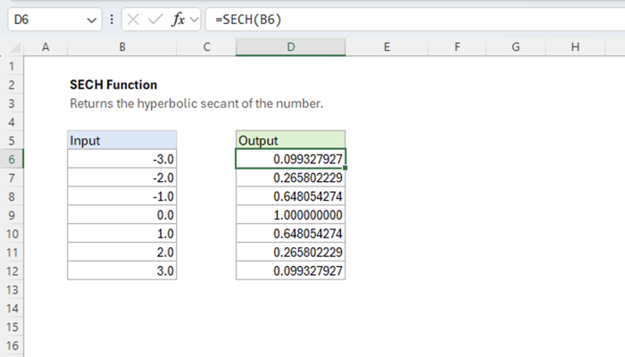Select row 9 header
Image resolution: width=625 pixels, height=357 pixels.
12,215
